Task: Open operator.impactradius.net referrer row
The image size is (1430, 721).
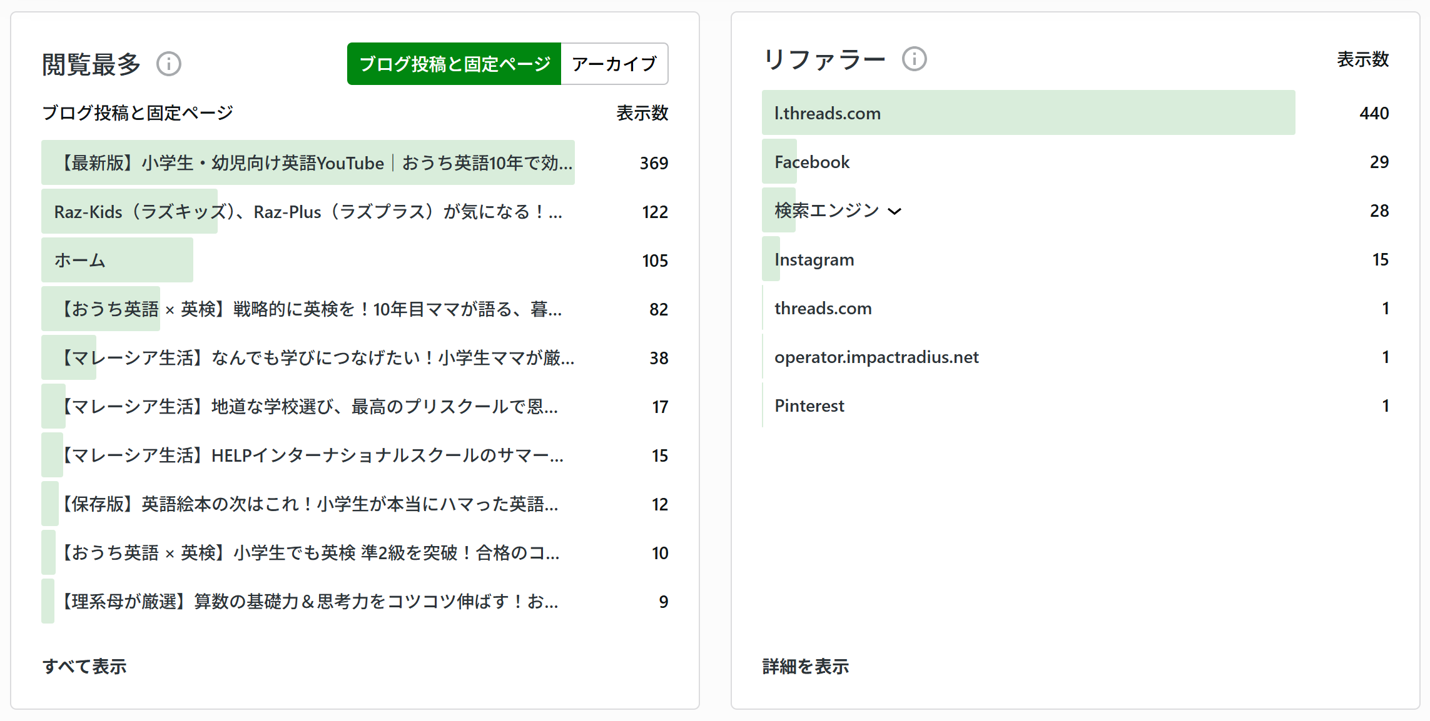Action: [x=876, y=357]
